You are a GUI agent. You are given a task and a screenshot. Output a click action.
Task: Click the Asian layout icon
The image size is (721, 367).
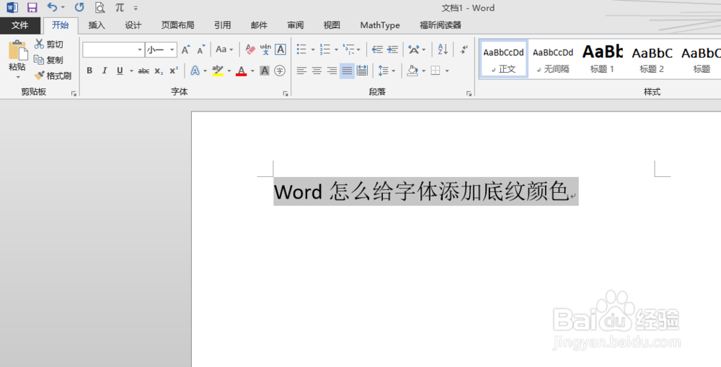(414, 49)
